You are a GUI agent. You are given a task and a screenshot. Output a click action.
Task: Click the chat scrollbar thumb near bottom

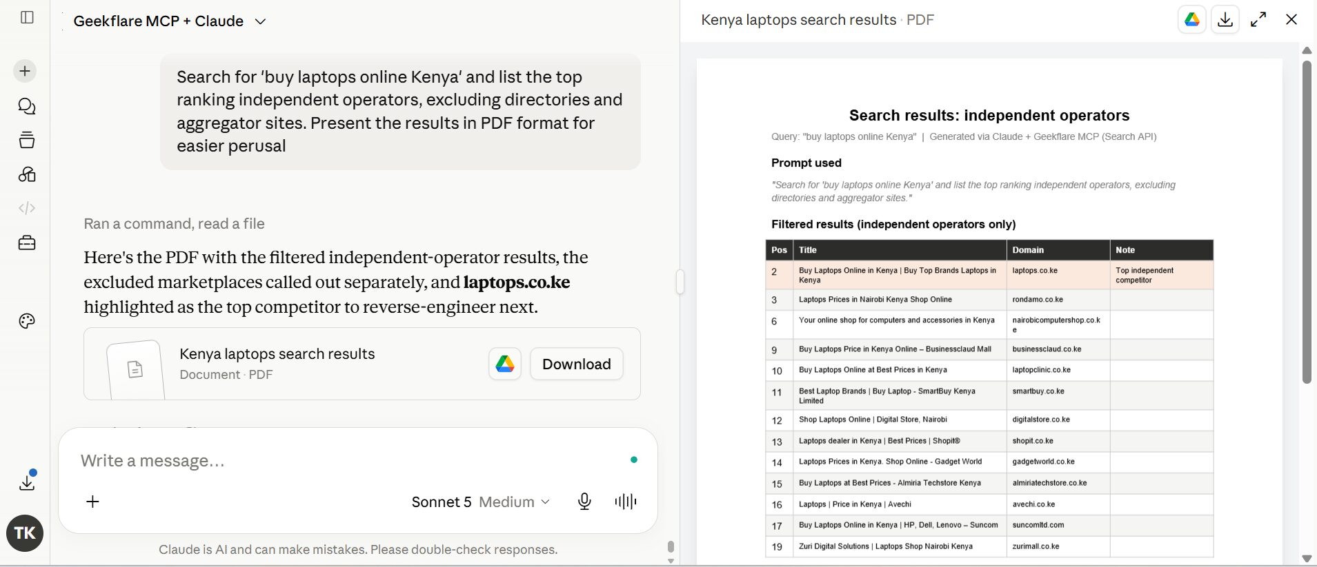(671, 546)
